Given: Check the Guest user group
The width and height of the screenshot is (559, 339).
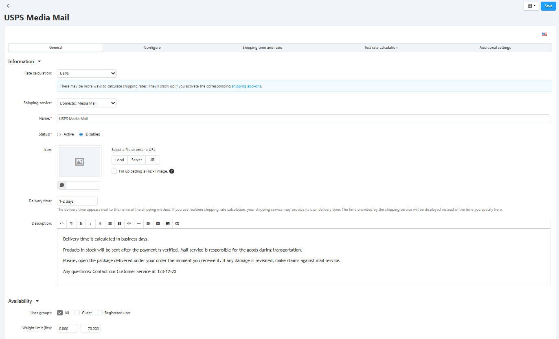Looking at the screenshot, I should pyautogui.click(x=77, y=313).
